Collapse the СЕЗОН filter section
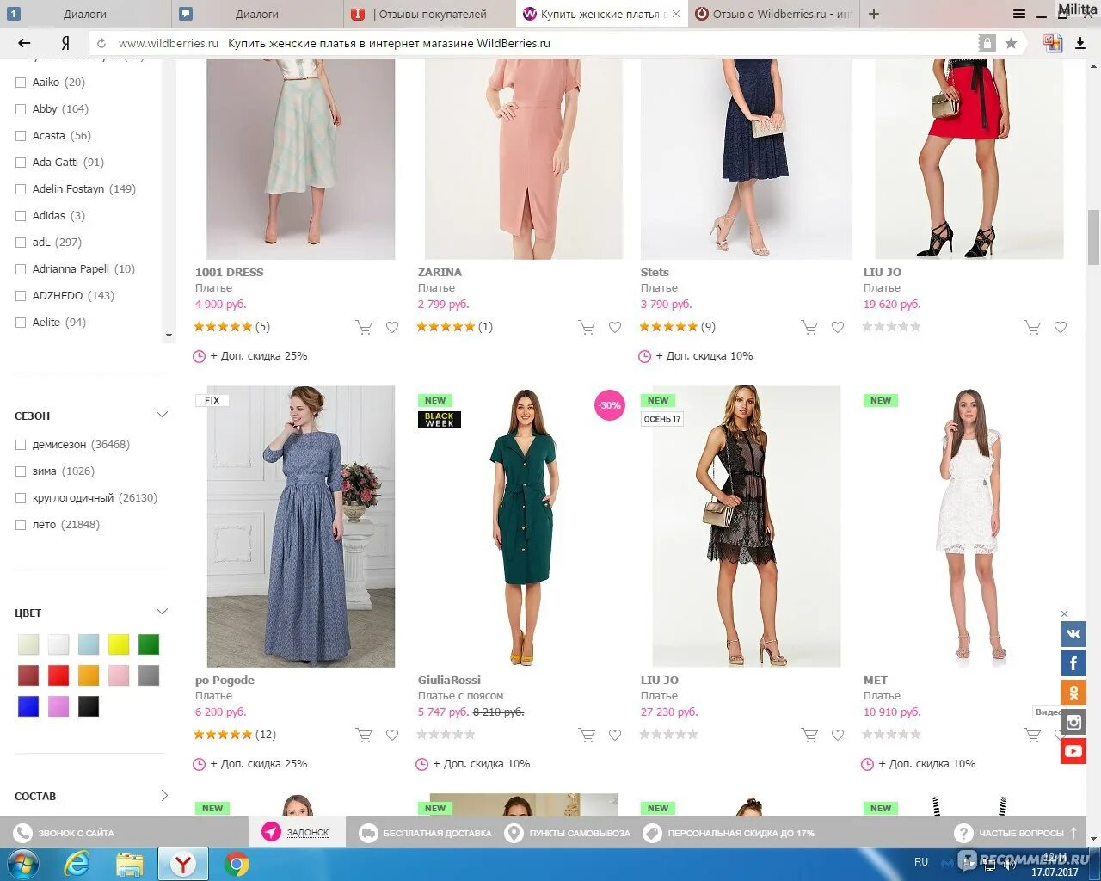The image size is (1101, 881). 162,415
